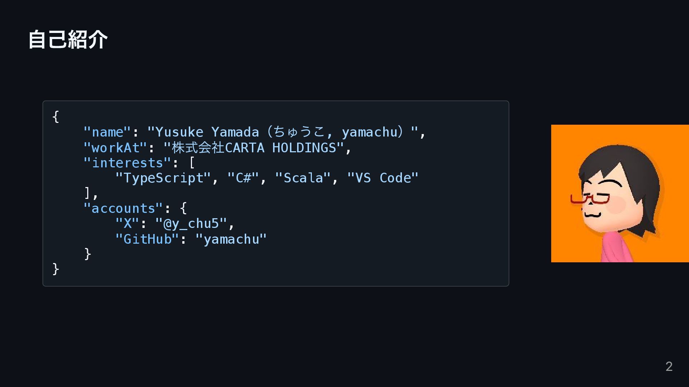Click the "C#" interest string
Screen dimensions: 689x387
coord(243,178)
